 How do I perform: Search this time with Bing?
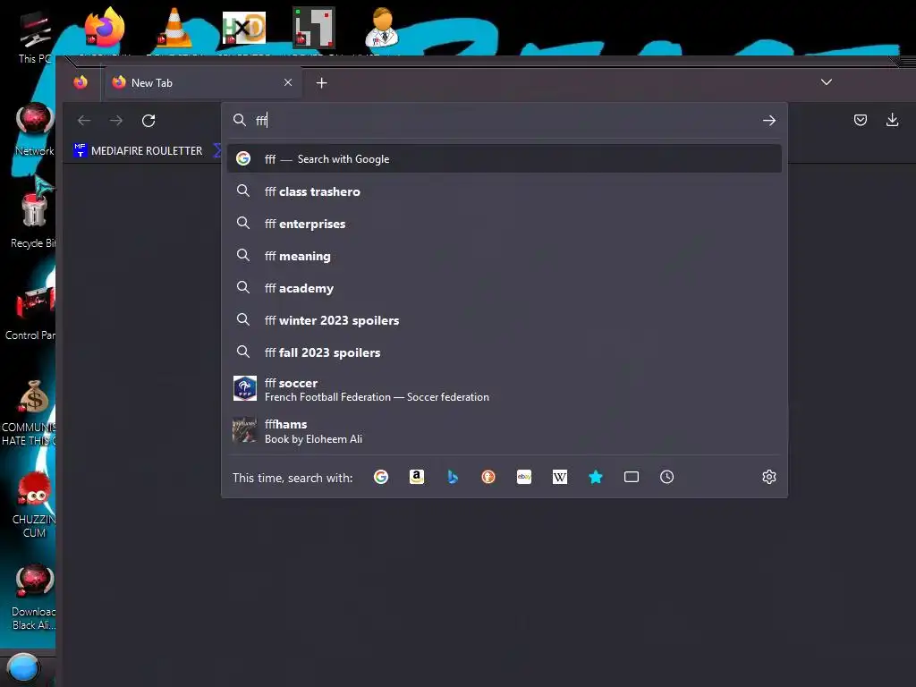pyautogui.click(x=453, y=478)
